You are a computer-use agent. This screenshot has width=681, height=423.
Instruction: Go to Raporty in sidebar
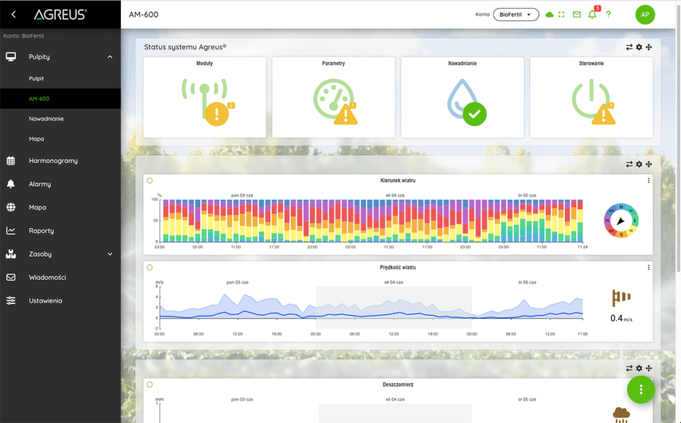(42, 231)
